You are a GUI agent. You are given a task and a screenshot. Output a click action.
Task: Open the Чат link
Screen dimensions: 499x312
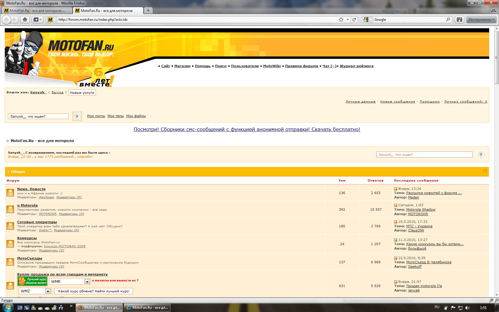(329, 66)
